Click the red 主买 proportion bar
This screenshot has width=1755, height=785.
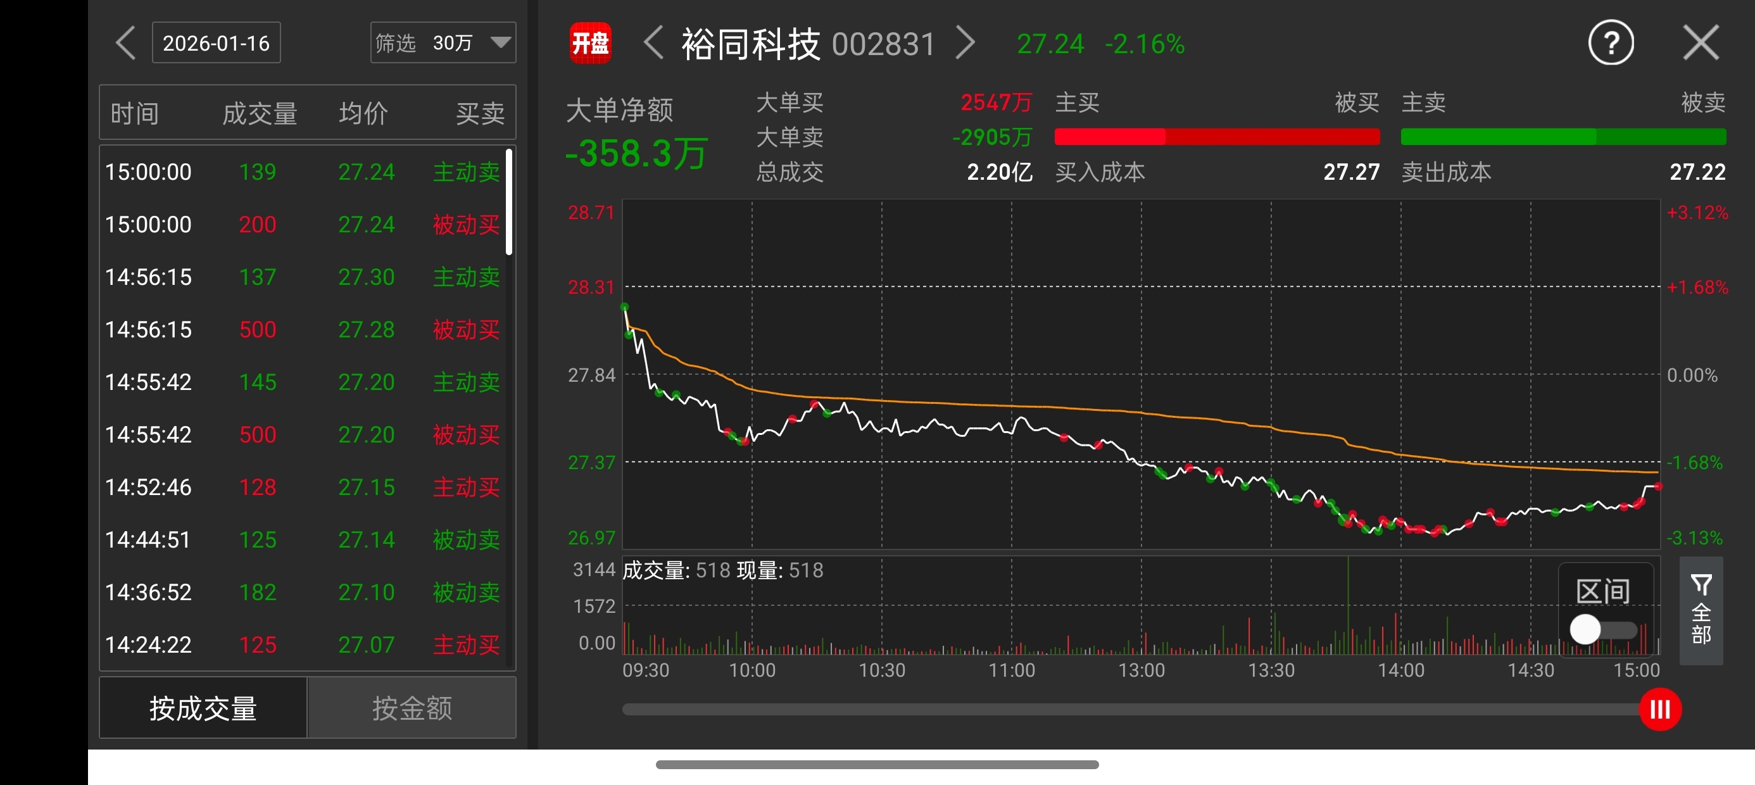point(1110,137)
